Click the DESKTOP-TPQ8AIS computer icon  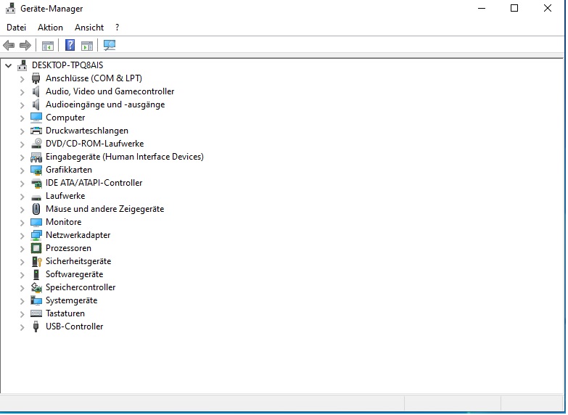click(22, 65)
